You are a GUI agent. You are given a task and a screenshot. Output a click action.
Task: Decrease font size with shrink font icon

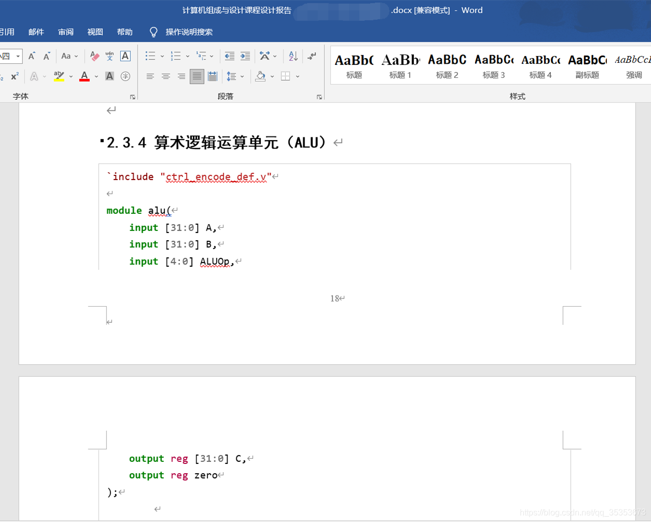point(47,56)
